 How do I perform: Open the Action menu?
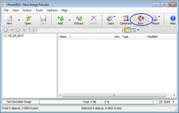[27, 10]
